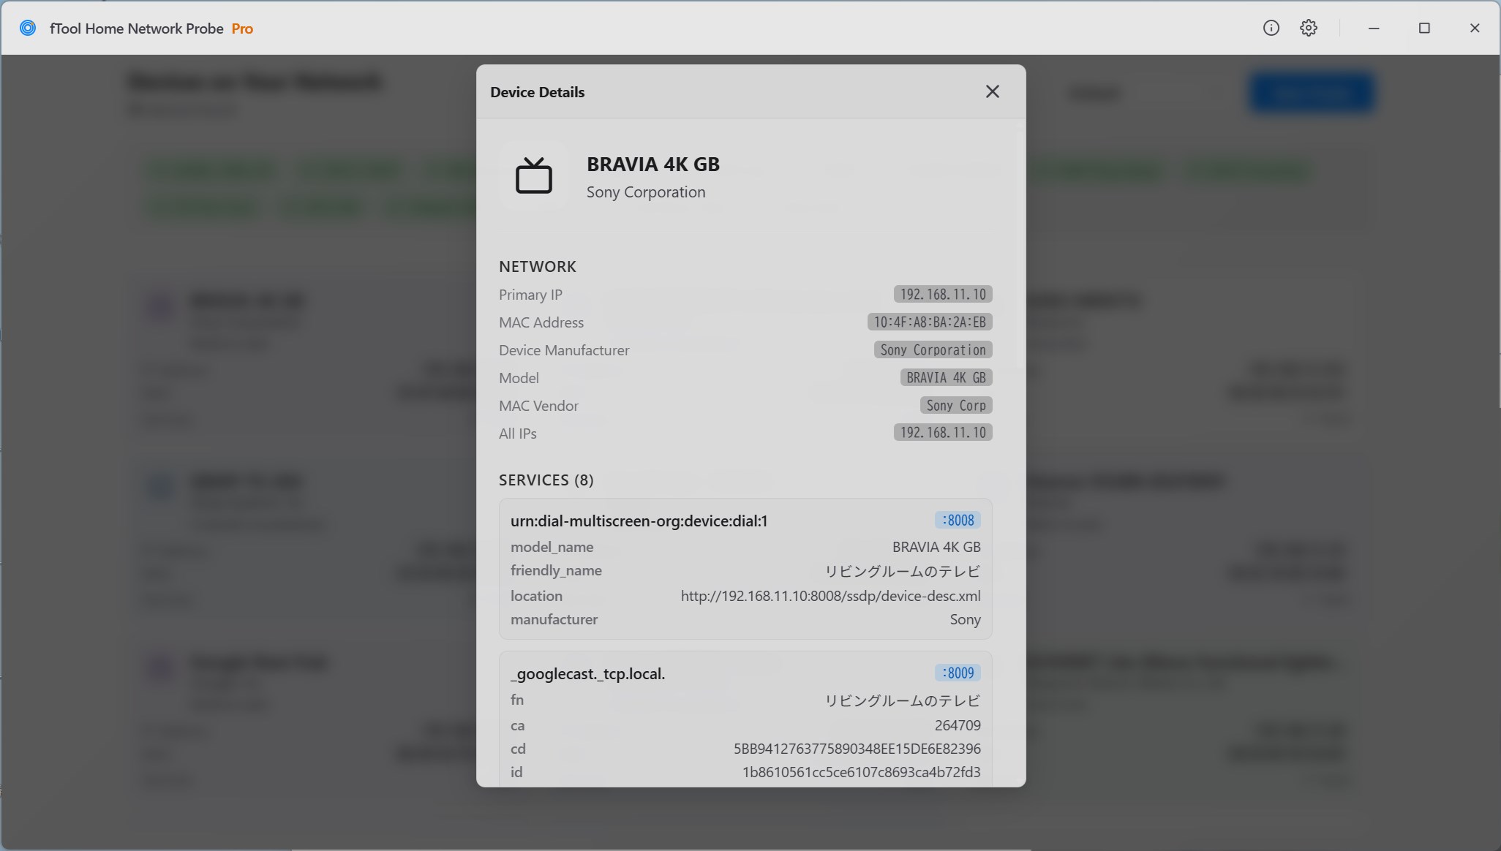1501x851 pixels.
Task: Click MAC address 10:4F:A8:BA:2A:EB
Action: click(930, 322)
